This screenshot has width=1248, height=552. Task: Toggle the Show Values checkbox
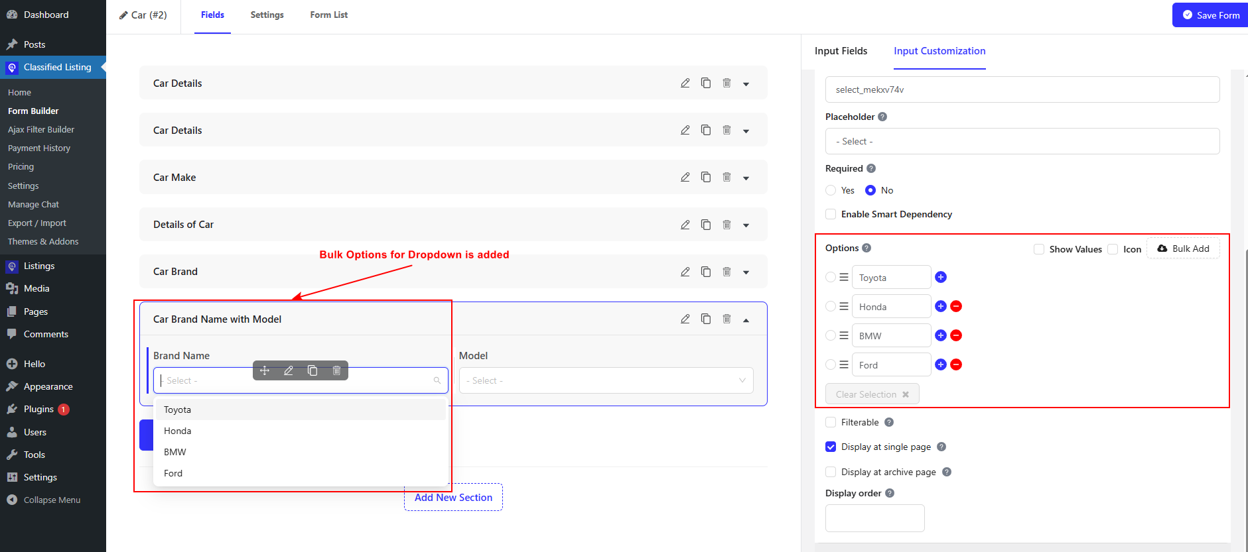(x=1039, y=249)
